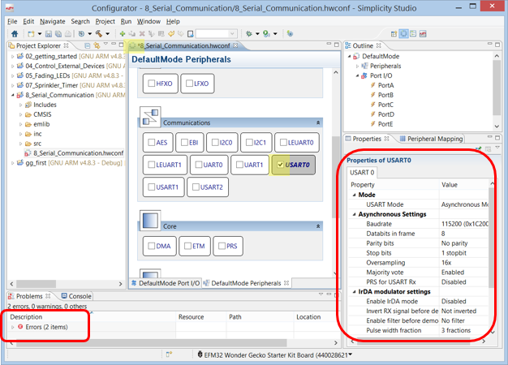Click red error icon next to Errors
Viewport: 508px width, 365px height.
pyautogui.click(x=20, y=327)
